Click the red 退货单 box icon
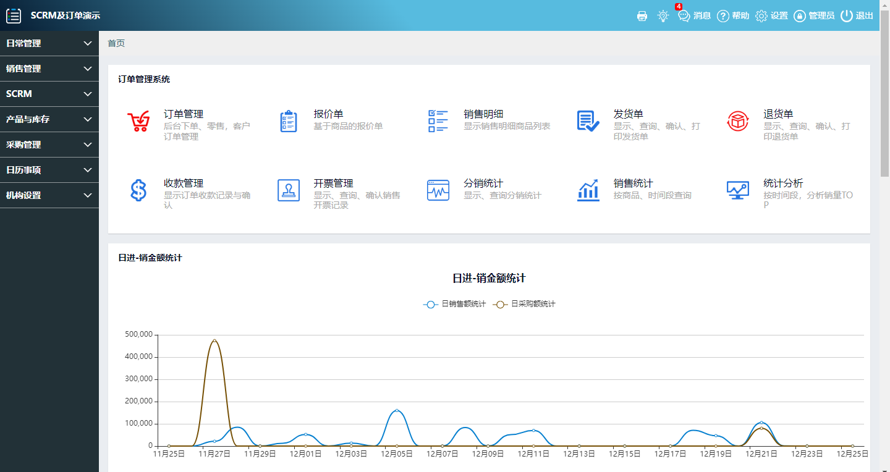The width and height of the screenshot is (890, 472). tap(738, 121)
